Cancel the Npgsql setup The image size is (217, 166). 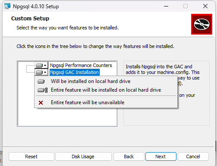point(193,156)
